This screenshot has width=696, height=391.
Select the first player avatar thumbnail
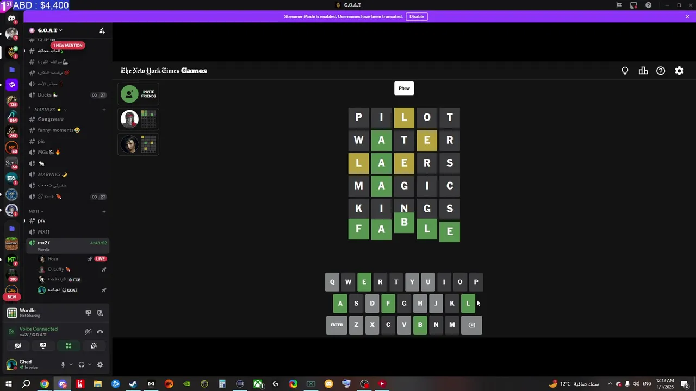129,118
